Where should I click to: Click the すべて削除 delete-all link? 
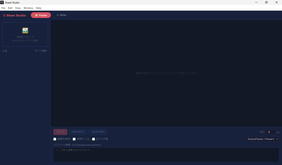click(x=40, y=51)
